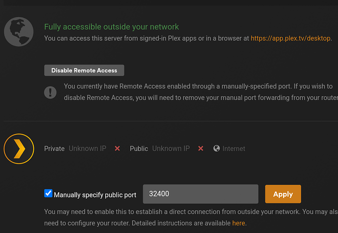338x233 pixels.
Task: Click the "Manually specify public port" label text
Action: (95, 194)
